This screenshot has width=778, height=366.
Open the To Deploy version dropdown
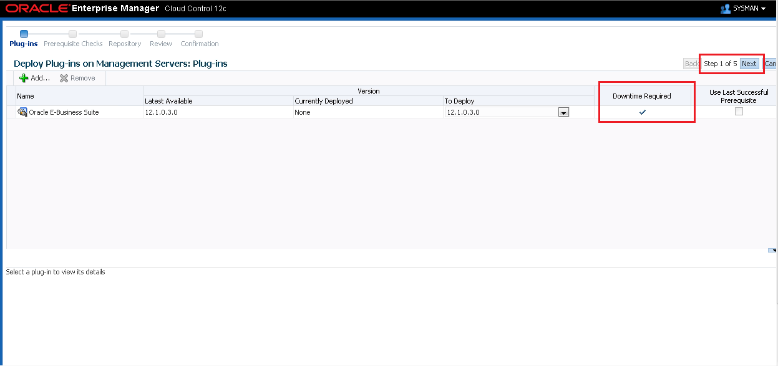coord(563,112)
